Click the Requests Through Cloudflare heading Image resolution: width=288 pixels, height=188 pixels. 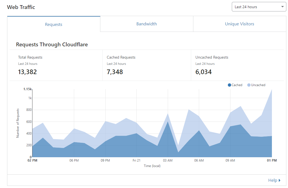52,44
